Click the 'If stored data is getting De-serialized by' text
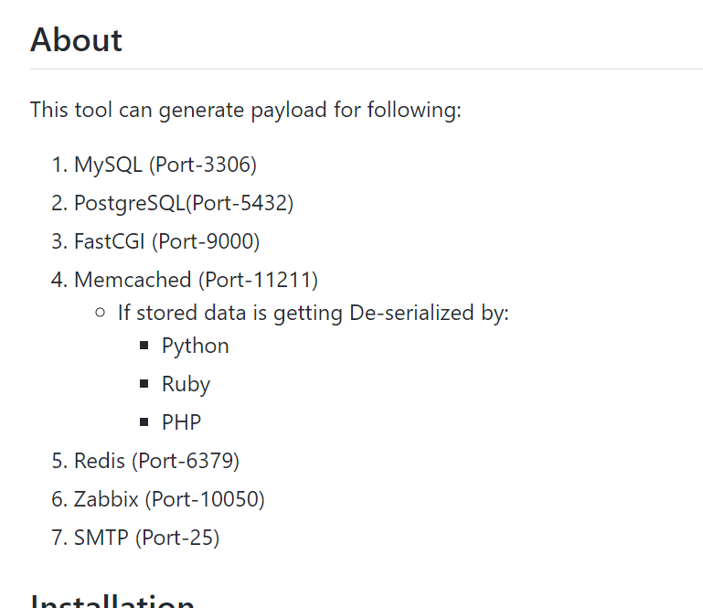The image size is (703, 608). pyautogui.click(x=314, y=313)
